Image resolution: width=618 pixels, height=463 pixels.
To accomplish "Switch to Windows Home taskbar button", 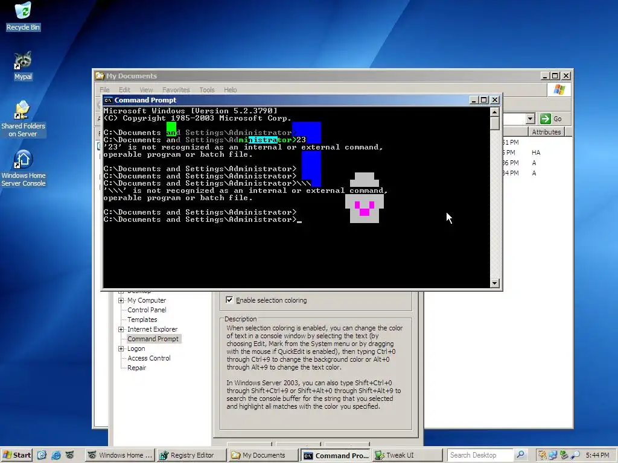I will 120,455.
